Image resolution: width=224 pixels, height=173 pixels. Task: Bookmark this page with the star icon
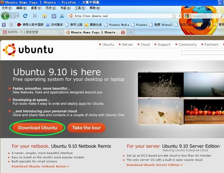pos(174,16)
